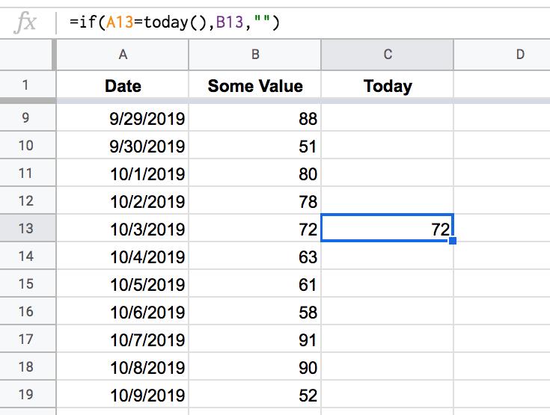Select cell with date 10/6/2019
This screenshot has height=415, width=550.
(123, 312)
